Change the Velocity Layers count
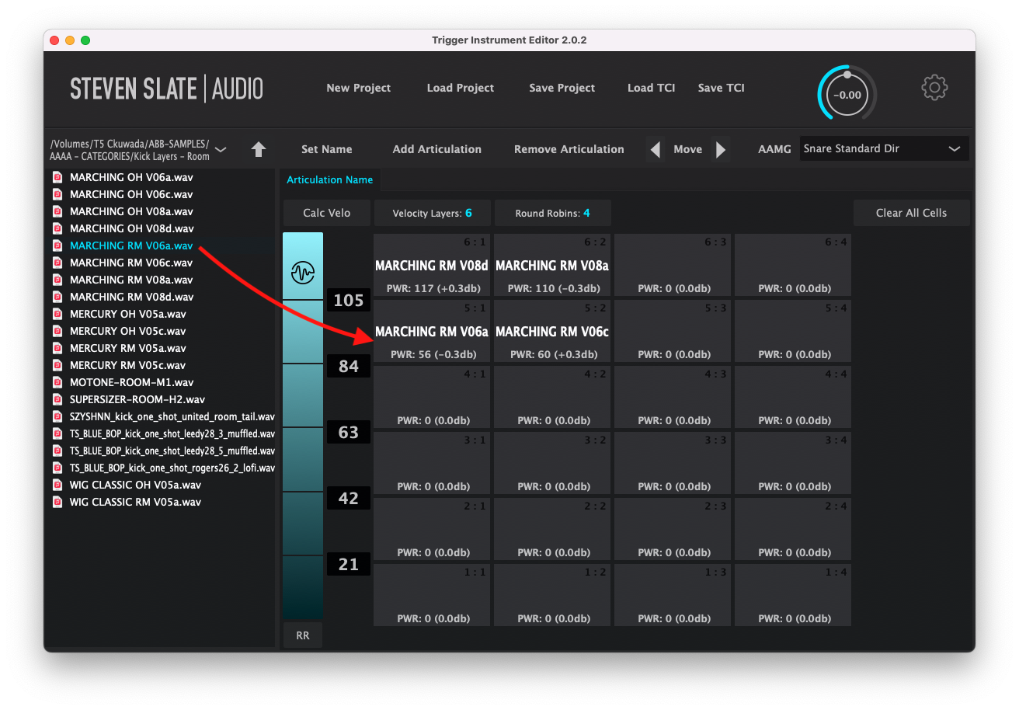 coord(468,213)
